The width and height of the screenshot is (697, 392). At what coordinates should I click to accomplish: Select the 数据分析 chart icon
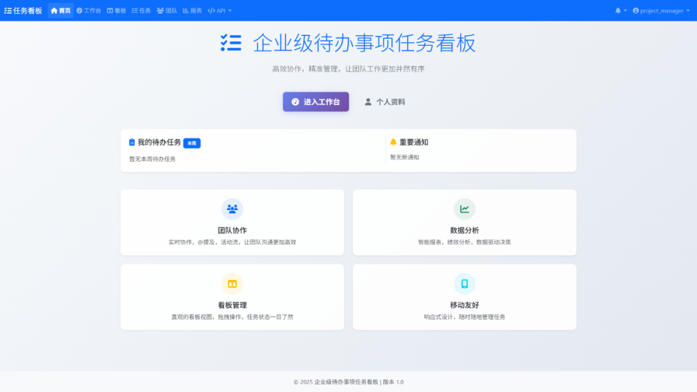(x=464, y=208)
